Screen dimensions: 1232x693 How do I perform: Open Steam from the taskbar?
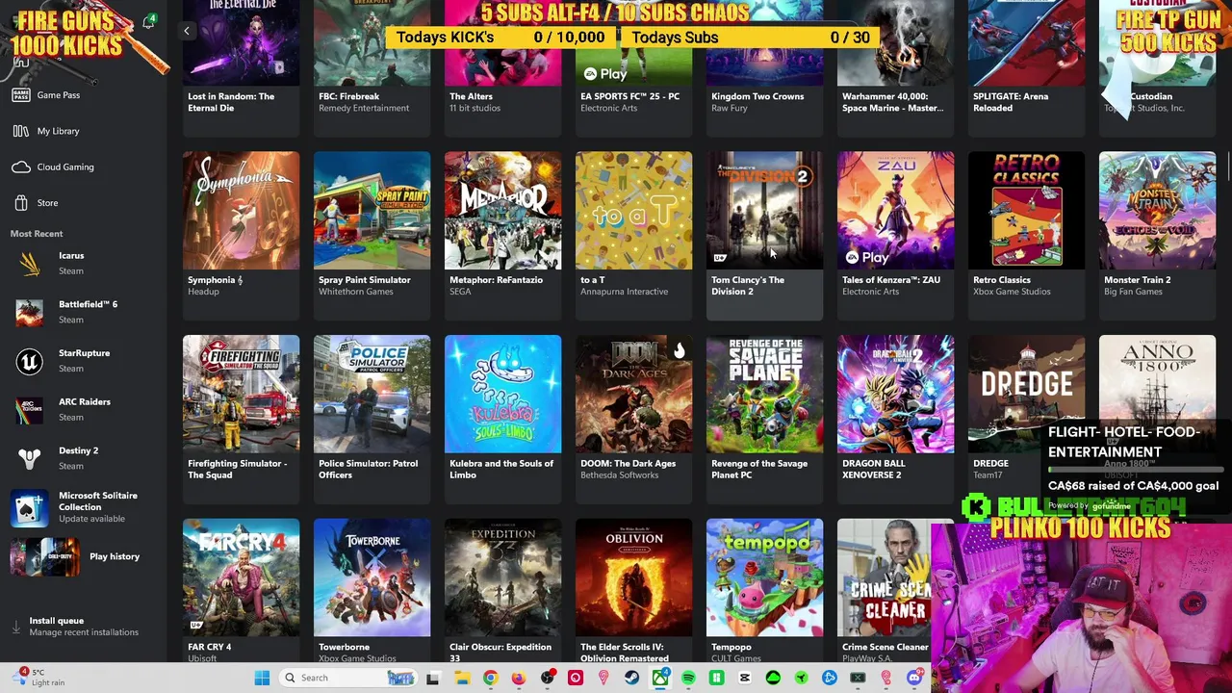[631, 678]
